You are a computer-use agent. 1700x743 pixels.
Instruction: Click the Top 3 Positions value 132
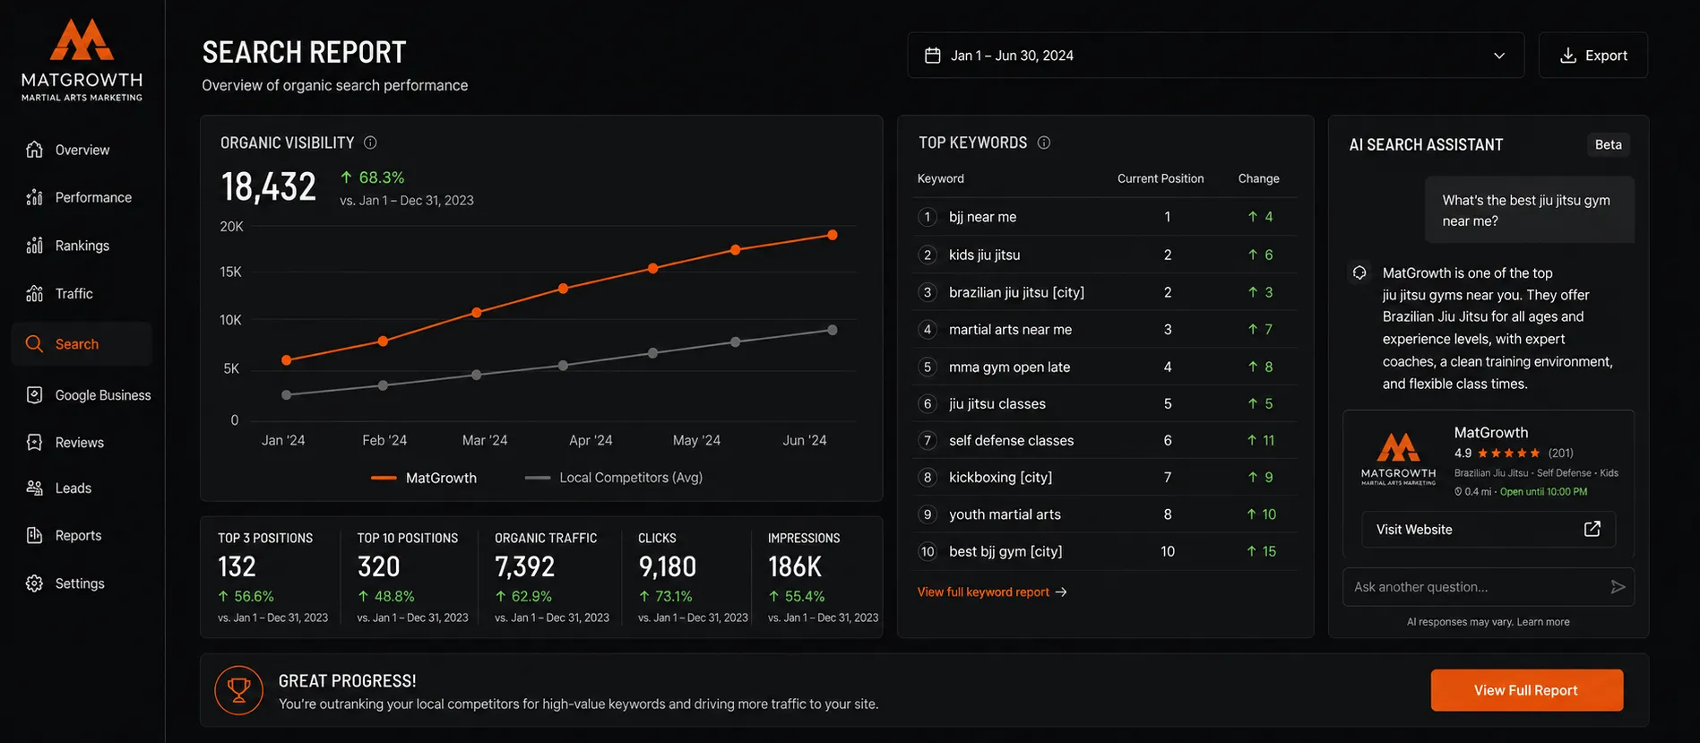click(x=237, y=566)
